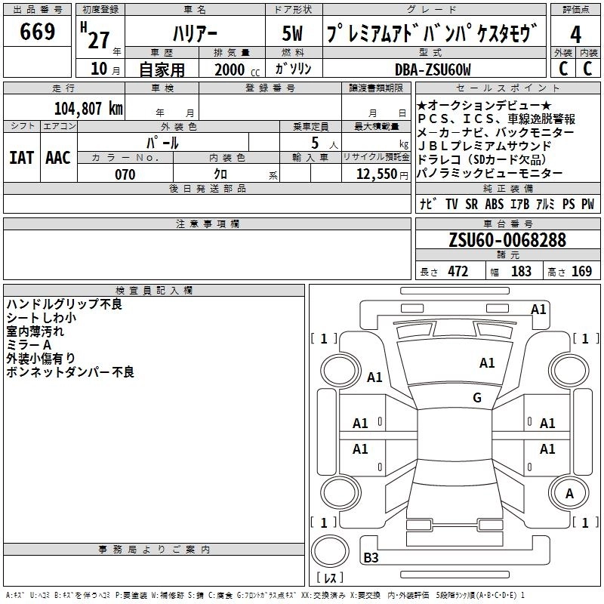
Task: Click the PW power window indicator
Action: (x=587, y=204)
